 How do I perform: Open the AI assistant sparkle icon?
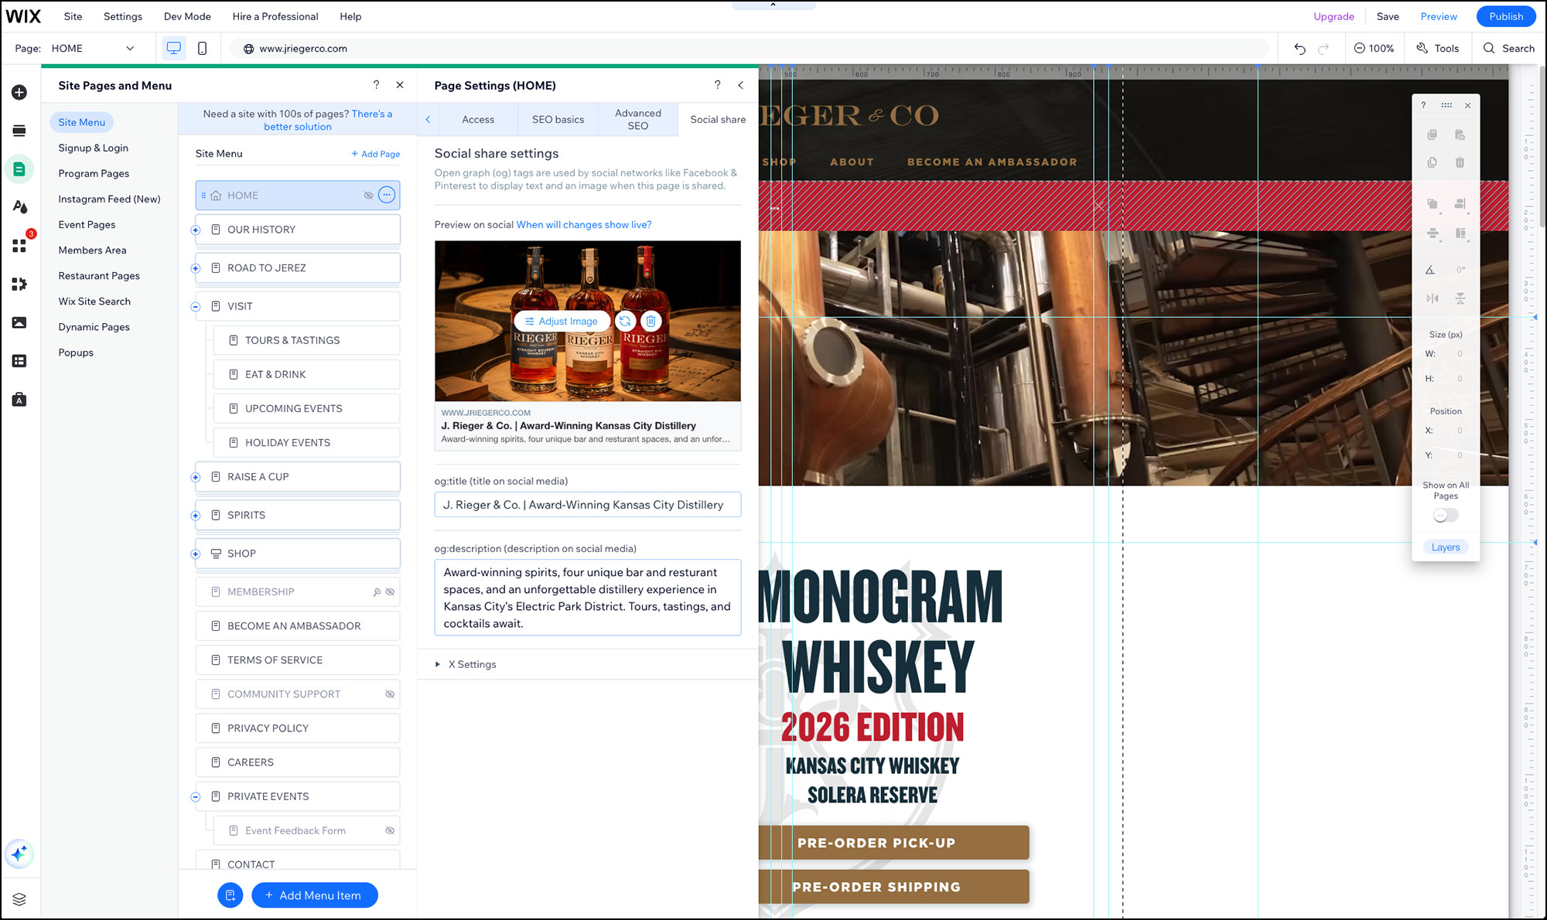[19, 854]
